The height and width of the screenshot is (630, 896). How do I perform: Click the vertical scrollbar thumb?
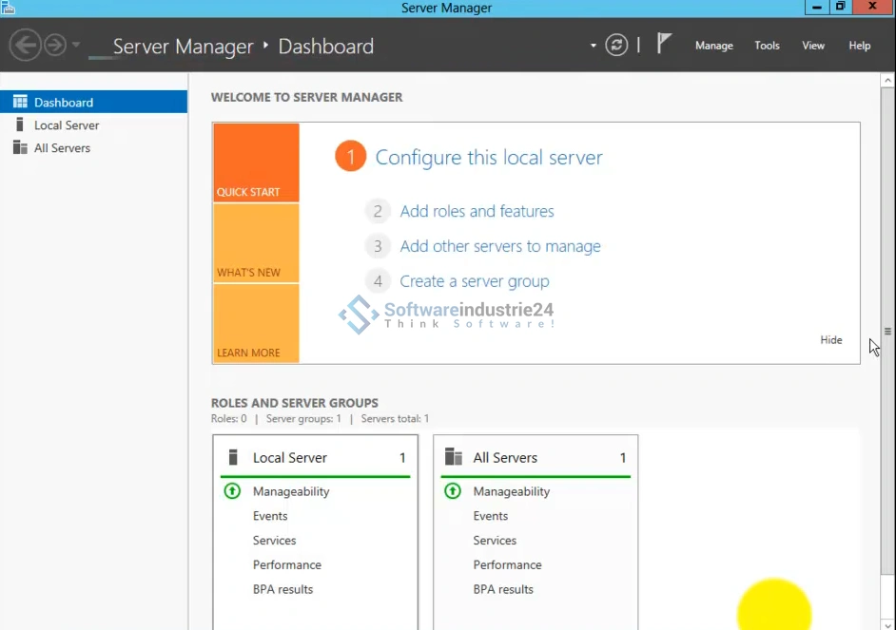pos(887,332)
